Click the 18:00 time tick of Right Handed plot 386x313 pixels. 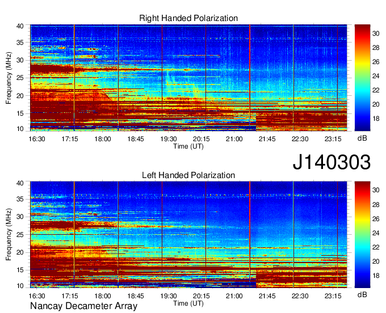[x=103, y=139]
